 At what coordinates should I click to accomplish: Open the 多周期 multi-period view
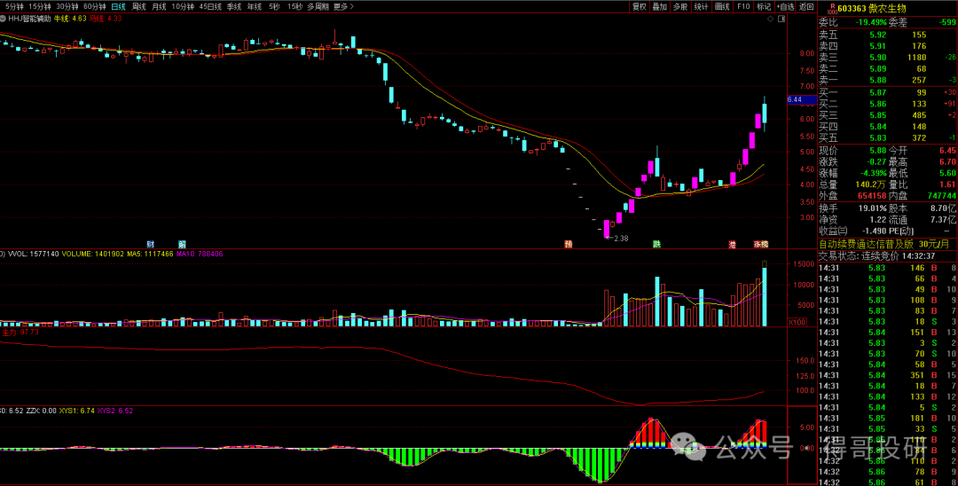point(318,7)
